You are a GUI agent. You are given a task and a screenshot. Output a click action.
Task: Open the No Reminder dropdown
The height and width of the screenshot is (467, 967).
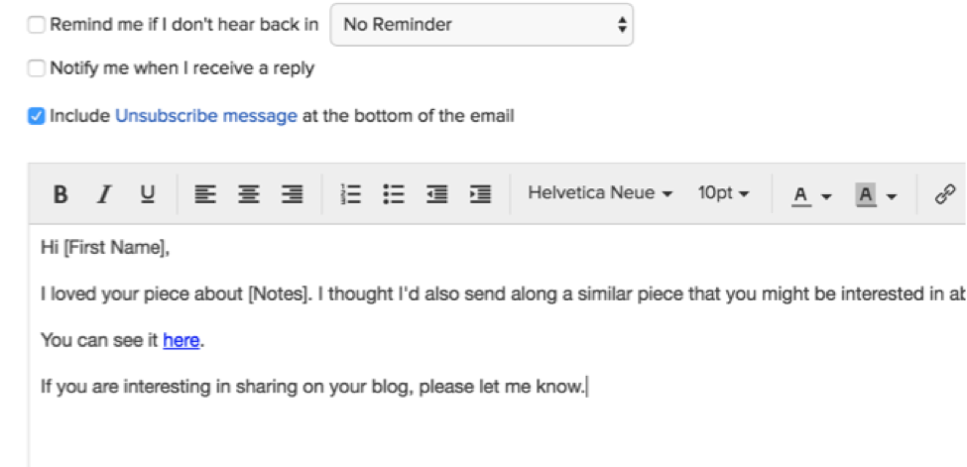pyautogui.click(x=481, y=25)
